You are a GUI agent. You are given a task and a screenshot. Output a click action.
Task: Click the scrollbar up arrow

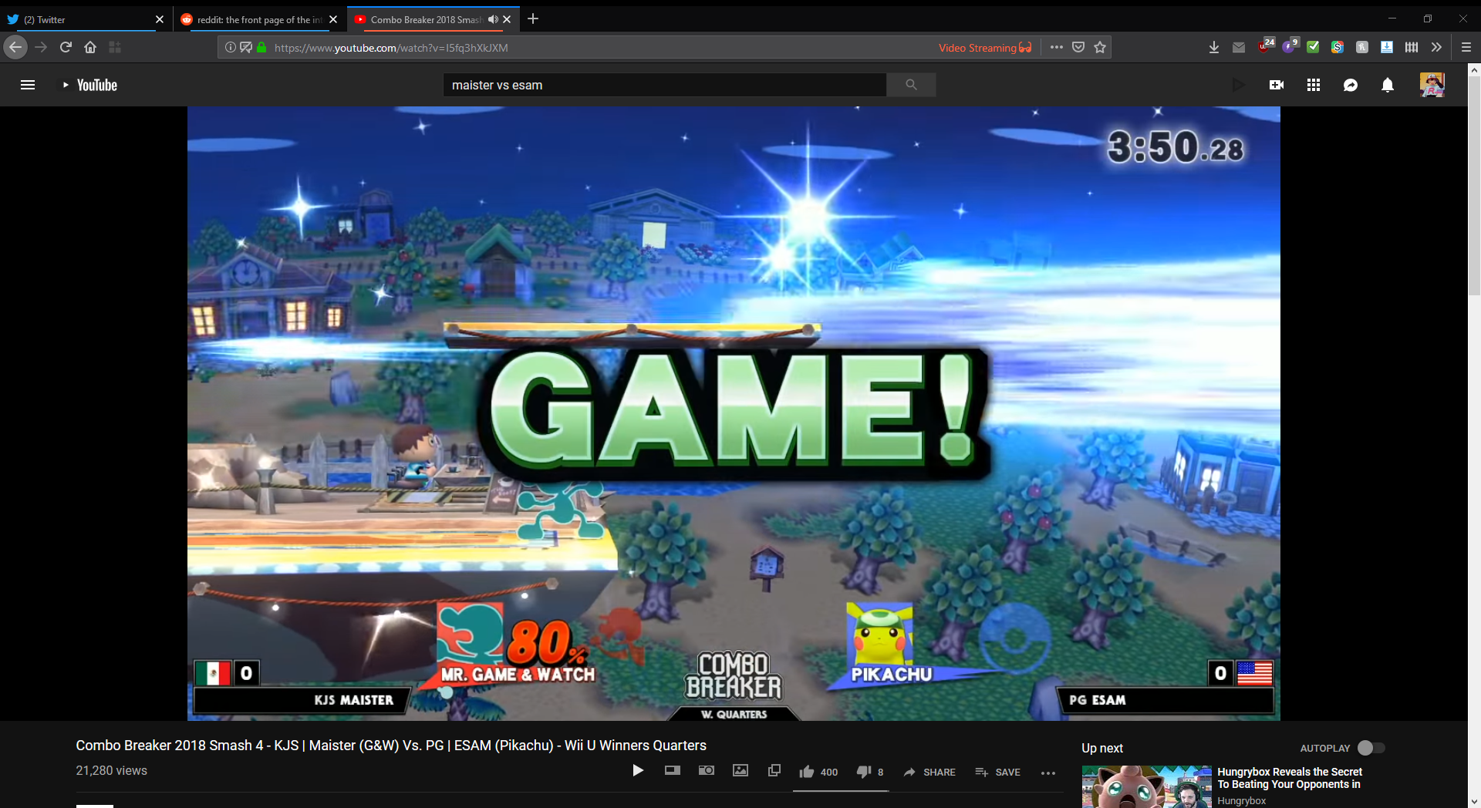point(1474,69)
